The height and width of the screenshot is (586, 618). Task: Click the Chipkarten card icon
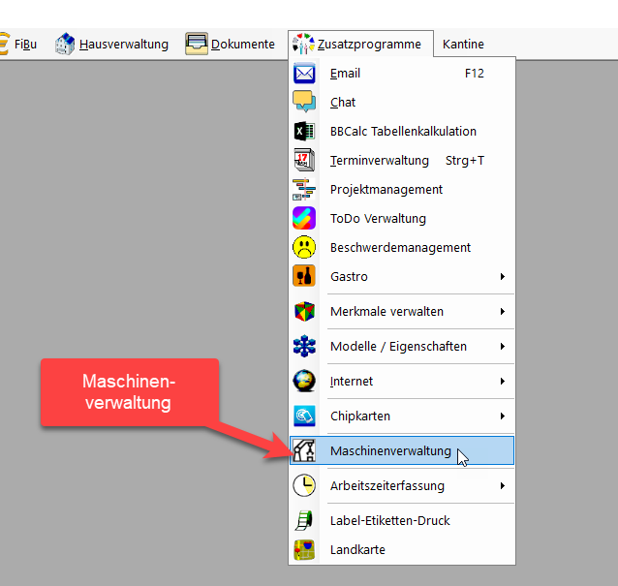304,416
